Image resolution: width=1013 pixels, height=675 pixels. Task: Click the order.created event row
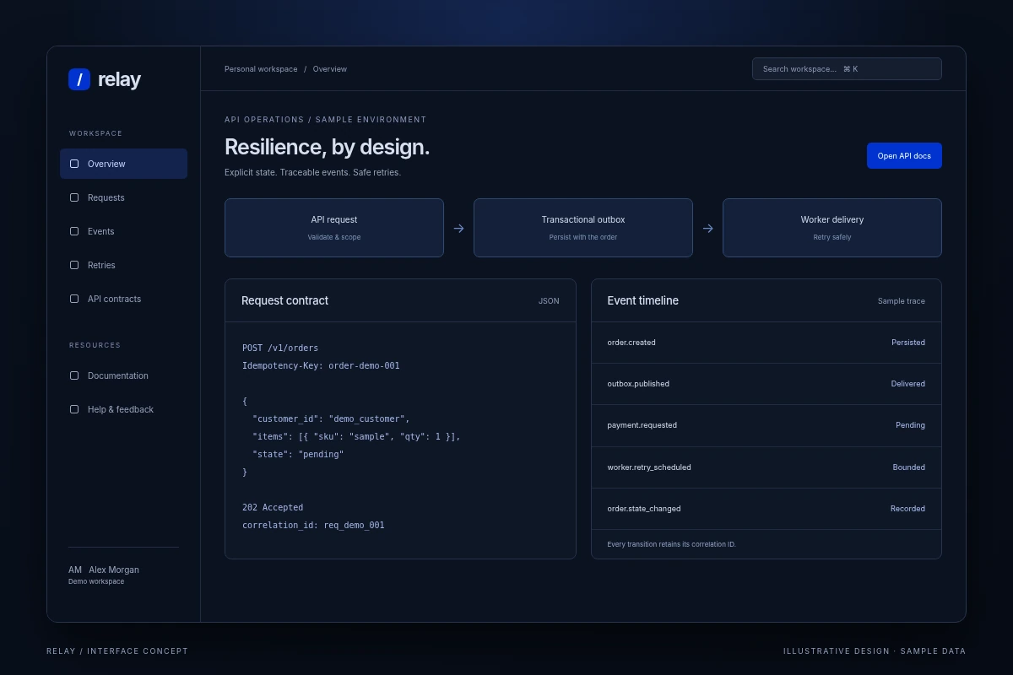767,343
